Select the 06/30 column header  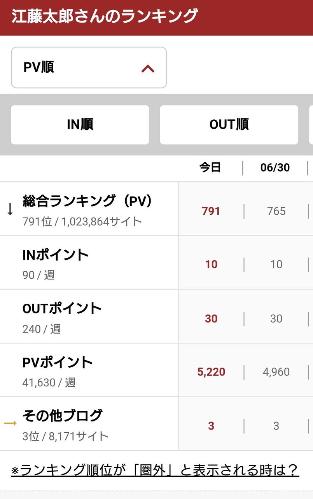tap(275, 168)
